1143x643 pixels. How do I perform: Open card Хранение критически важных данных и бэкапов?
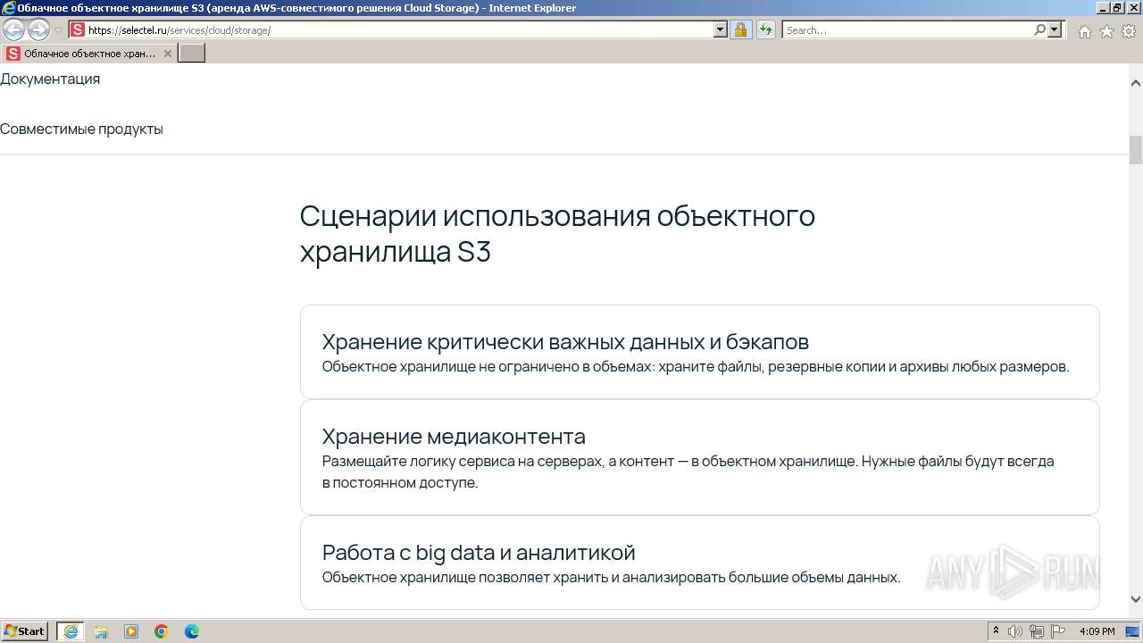point(699,352)
